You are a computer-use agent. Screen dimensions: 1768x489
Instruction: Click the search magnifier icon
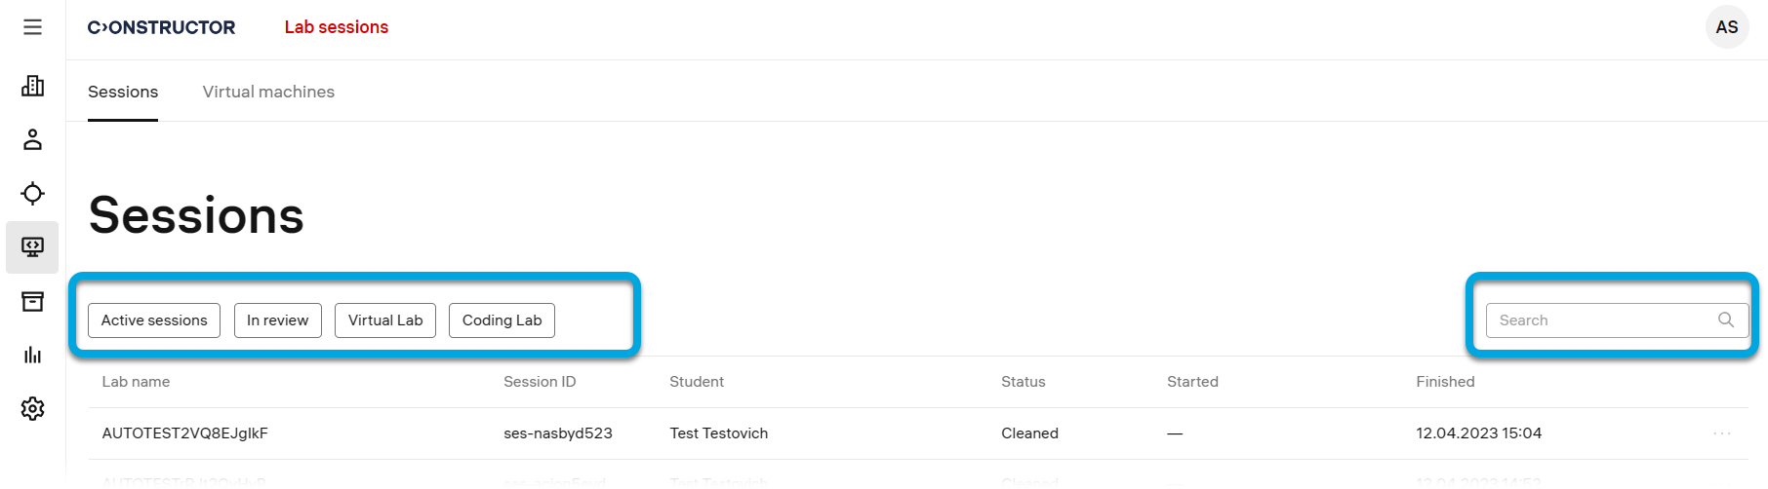point(1725,320)
